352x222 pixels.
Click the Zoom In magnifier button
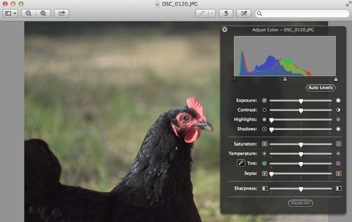43,13
